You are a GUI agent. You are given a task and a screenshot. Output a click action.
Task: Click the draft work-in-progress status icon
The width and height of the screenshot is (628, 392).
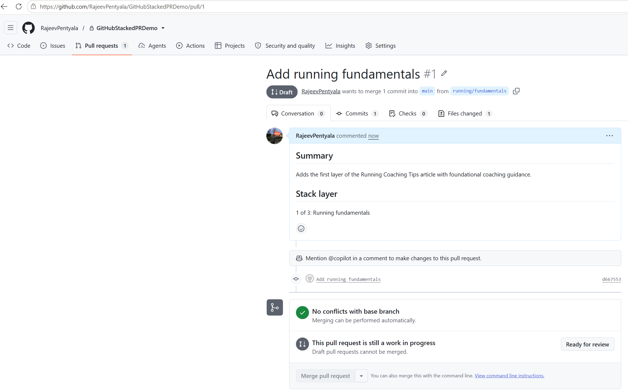(302, 344)
